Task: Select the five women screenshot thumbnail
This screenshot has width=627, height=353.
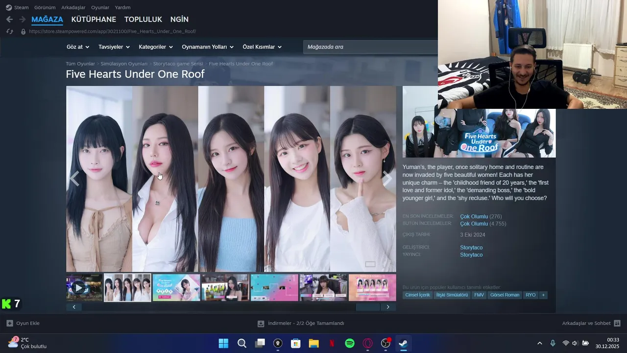Action: coord(127,287)
